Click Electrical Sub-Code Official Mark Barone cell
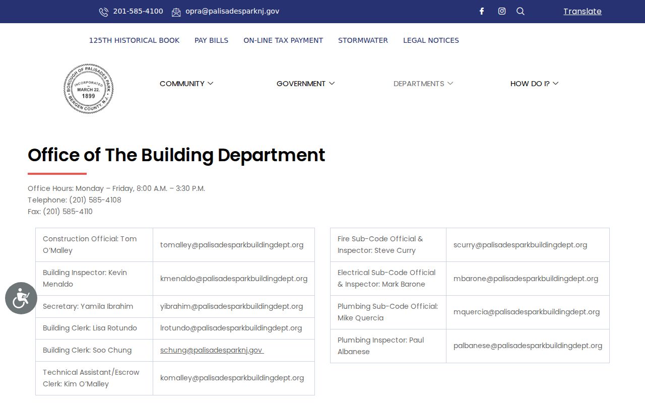 point(388,279)
